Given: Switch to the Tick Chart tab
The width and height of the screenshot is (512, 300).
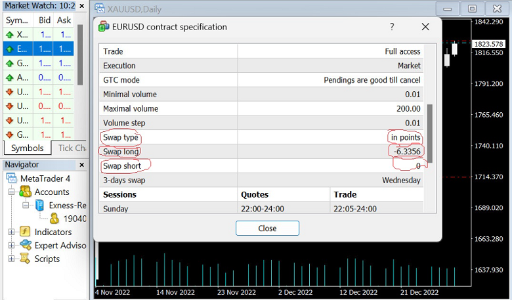Looking at the screenshot, I should 71,148.
